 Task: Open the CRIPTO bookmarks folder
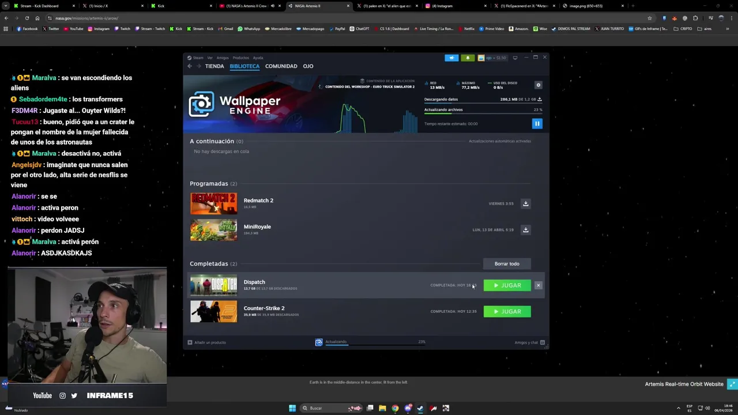coord(683,29)
